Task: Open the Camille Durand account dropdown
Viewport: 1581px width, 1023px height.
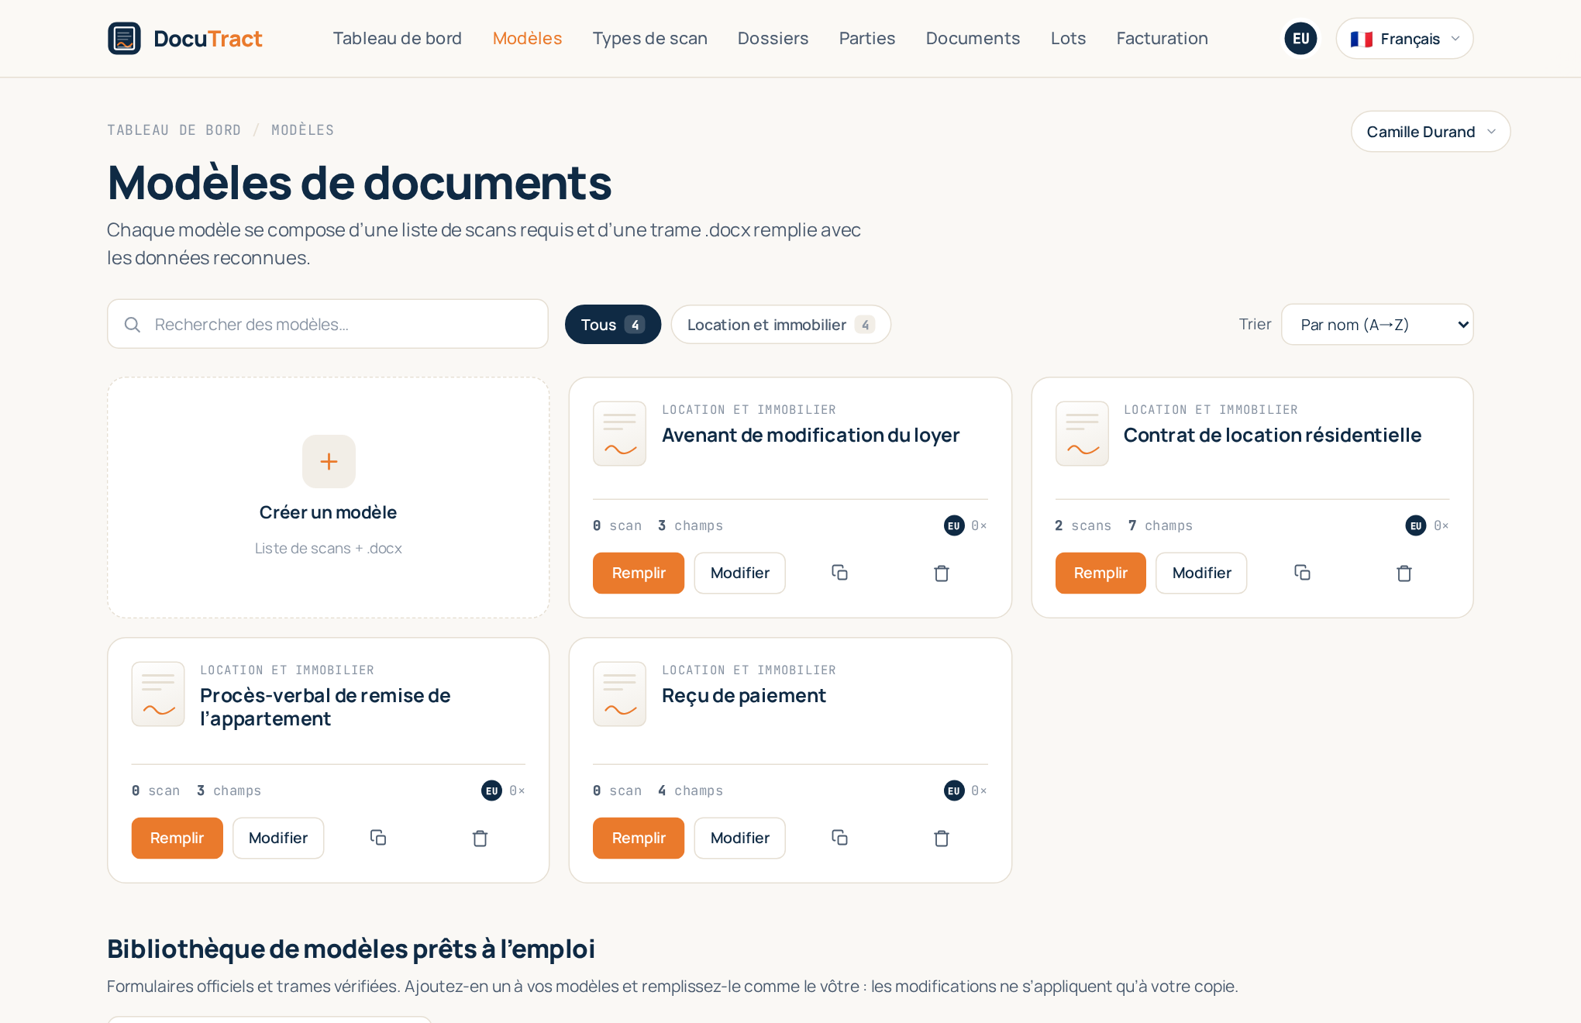Action: [1431, 132]
